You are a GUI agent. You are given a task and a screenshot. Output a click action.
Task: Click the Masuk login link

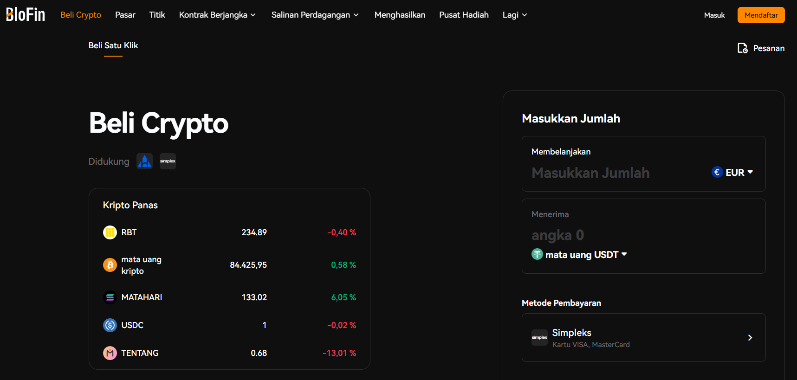coord(714,15)
